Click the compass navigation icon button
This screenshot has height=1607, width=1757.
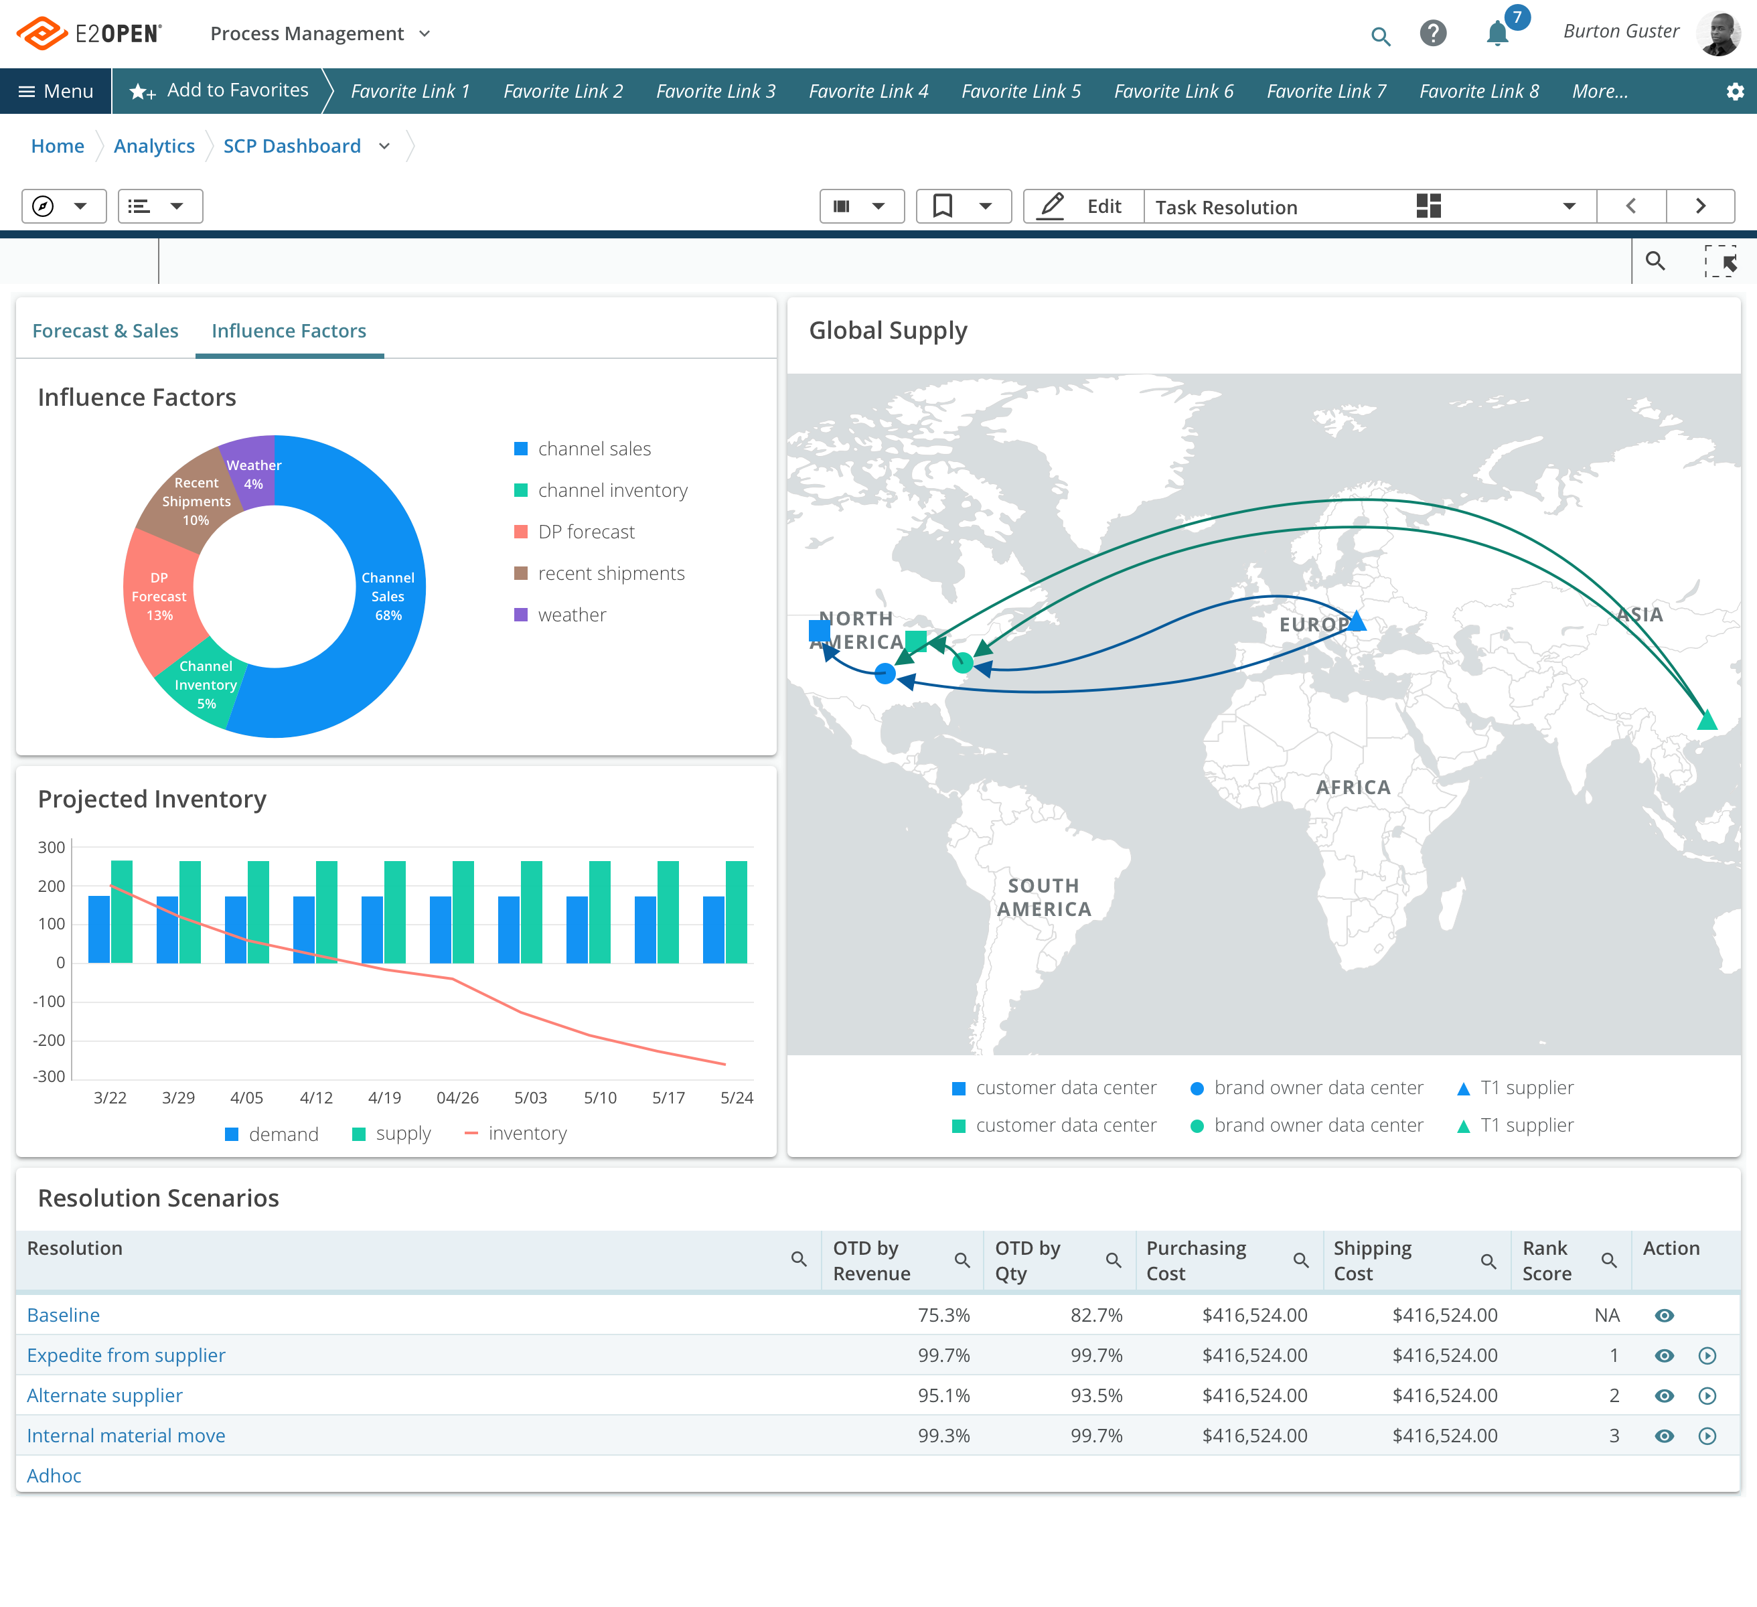click(x=44, y=206)
